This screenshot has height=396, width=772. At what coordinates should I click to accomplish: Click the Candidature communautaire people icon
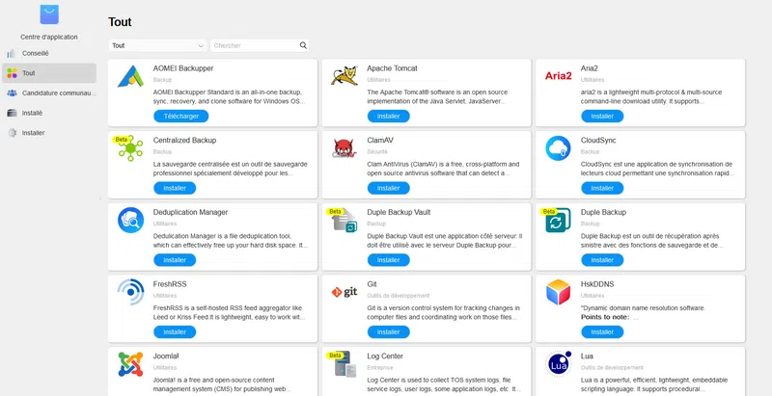pos(12,92)
